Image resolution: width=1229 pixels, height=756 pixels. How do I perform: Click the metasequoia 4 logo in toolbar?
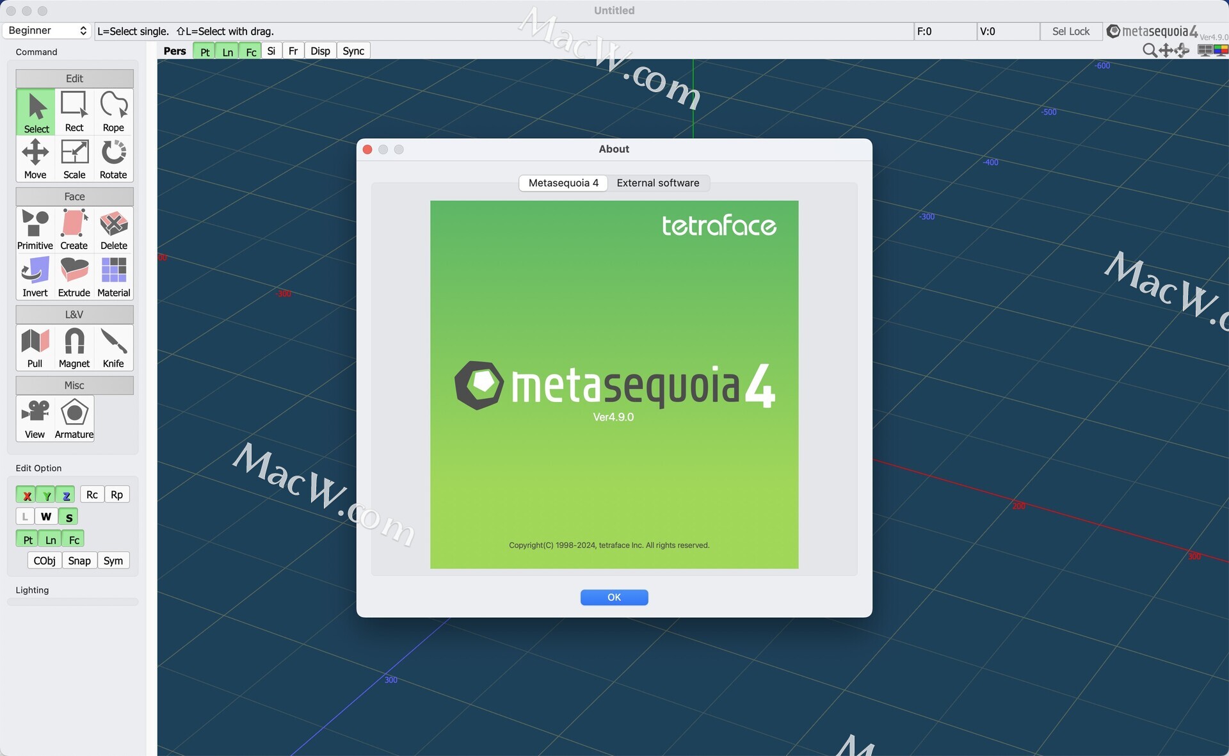click(x=1152, y=31)
